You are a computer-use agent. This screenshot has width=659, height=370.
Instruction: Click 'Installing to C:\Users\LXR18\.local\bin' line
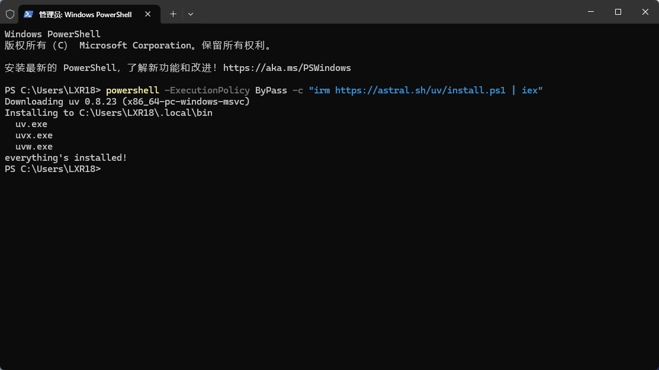pos(108,113)
